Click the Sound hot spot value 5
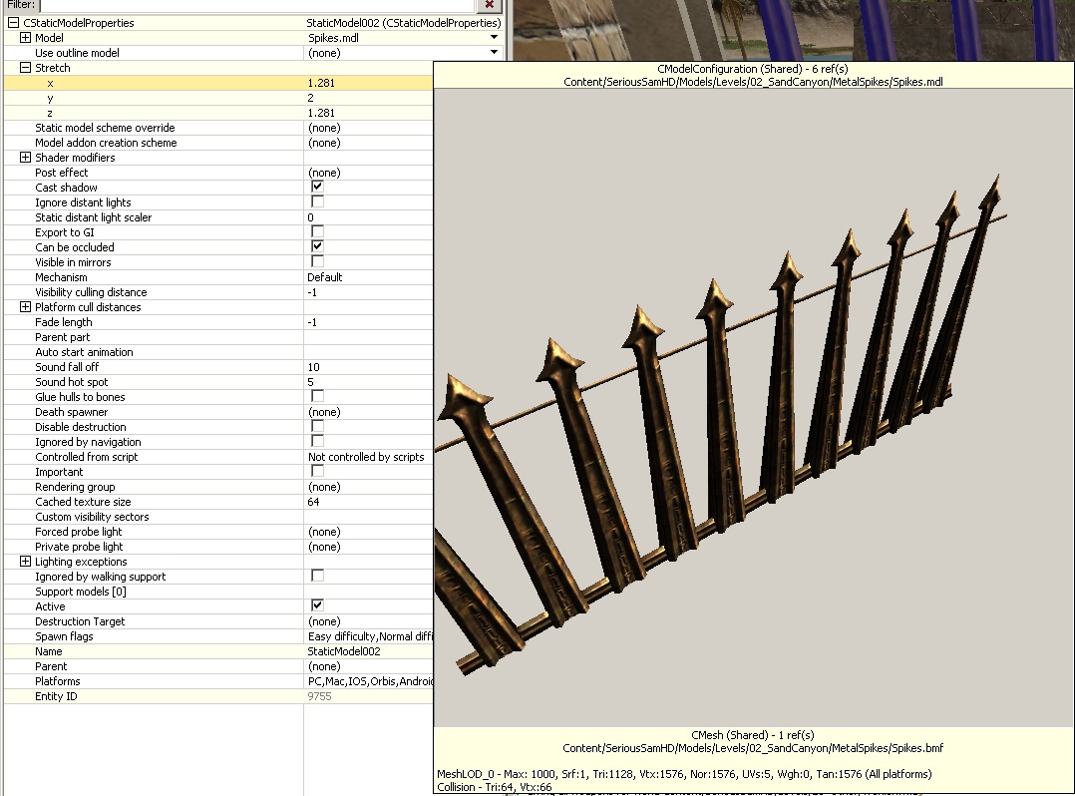Image resolution: width=1075 pixels, height=796 pixels. point(310,383)
